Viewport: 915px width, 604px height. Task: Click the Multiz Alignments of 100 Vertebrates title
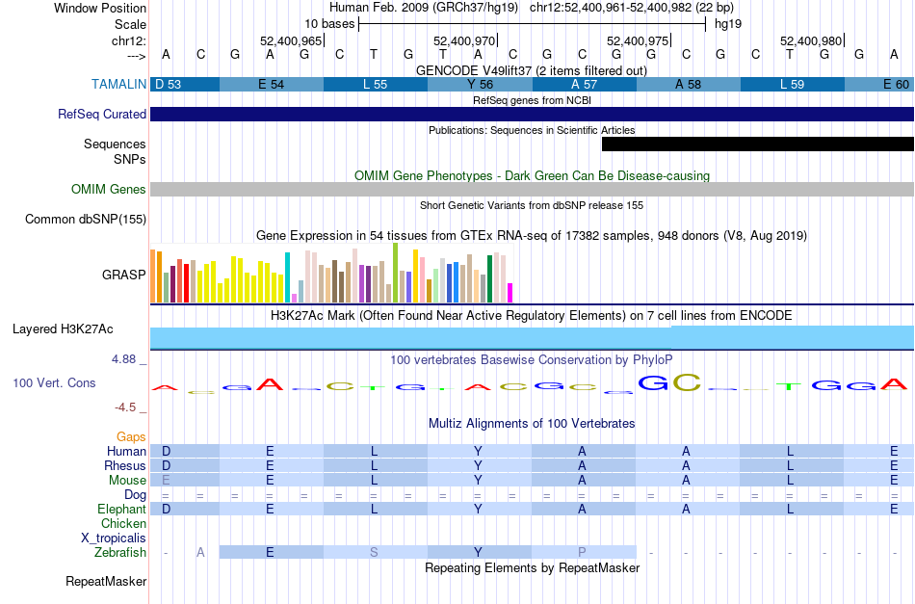click(532, 423)
